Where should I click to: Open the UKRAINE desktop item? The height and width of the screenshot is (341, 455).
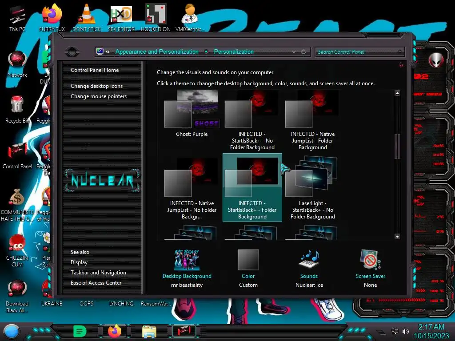tap(52, 304)
